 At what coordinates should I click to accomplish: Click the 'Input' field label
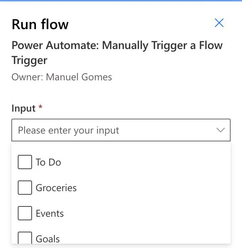tap(23, 108)
